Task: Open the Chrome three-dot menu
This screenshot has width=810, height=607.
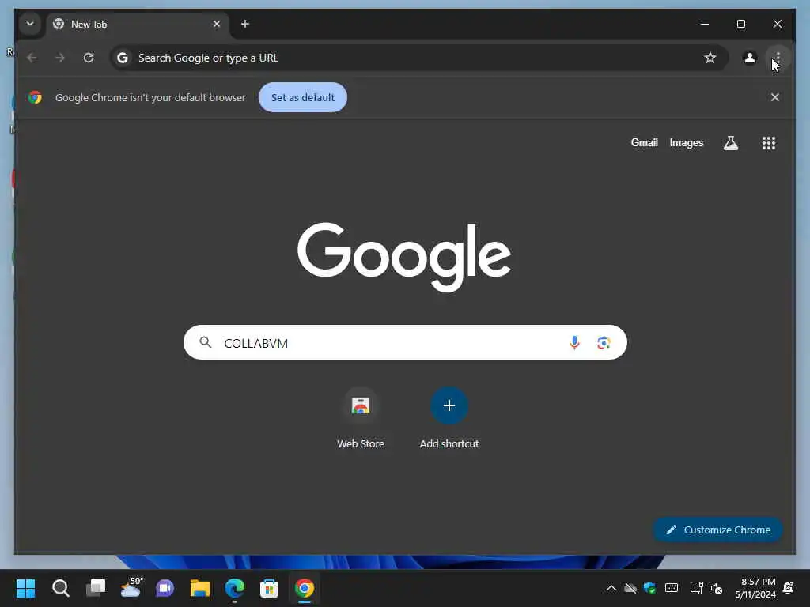Action: pos(778,58)
